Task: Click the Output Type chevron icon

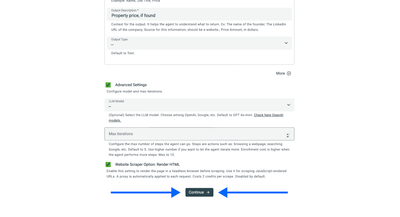Action: 286,43
